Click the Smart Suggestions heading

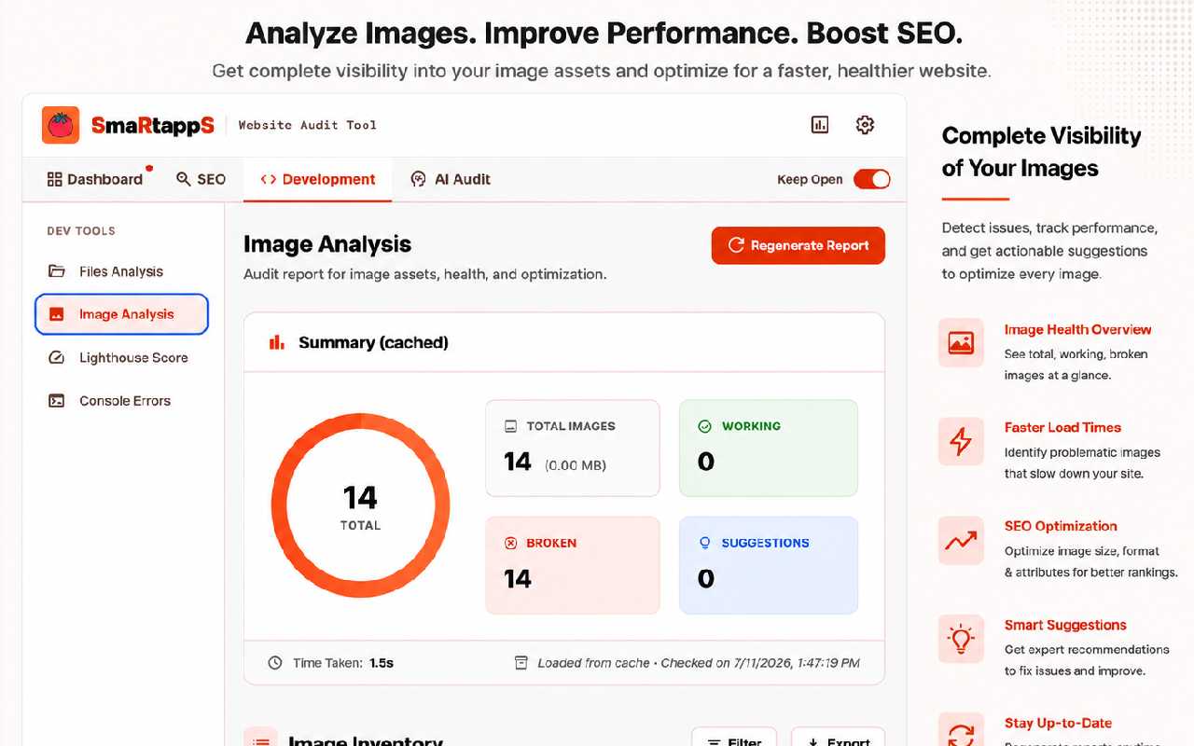1065,625
